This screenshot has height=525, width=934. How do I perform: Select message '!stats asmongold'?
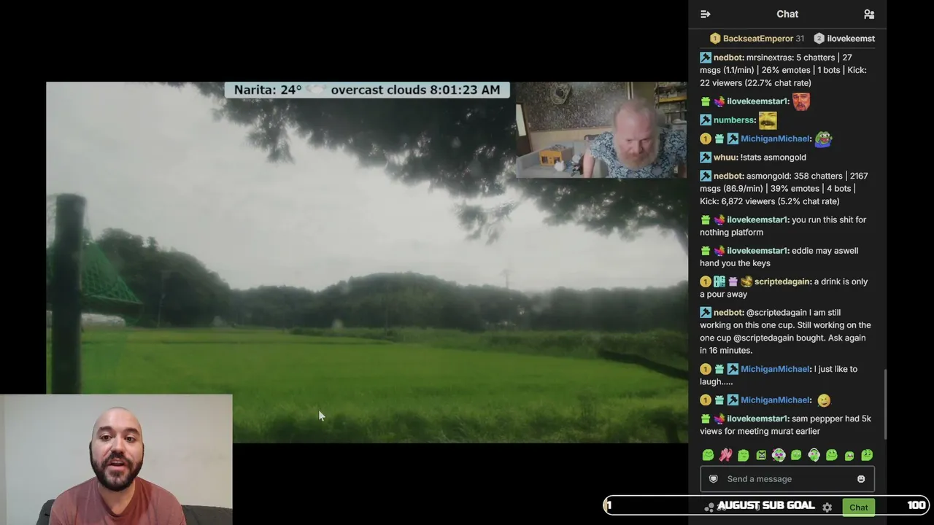[x=773, y=157]
